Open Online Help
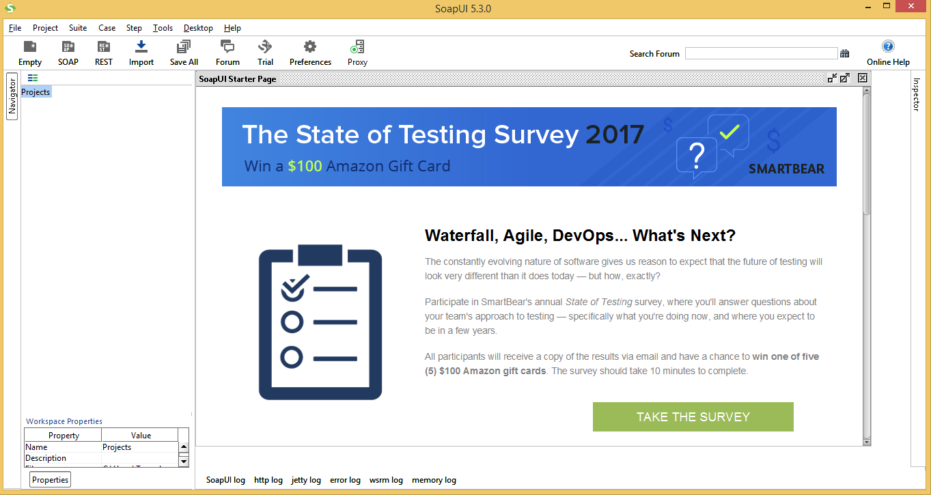931x495 pixels. [x=887, y=52]
